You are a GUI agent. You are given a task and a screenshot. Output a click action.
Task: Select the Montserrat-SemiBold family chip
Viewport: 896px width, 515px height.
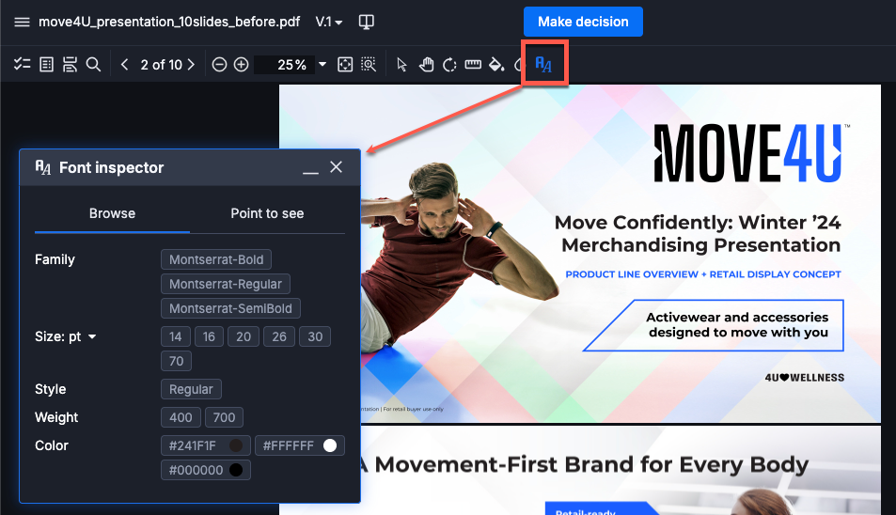pos(230,309)
